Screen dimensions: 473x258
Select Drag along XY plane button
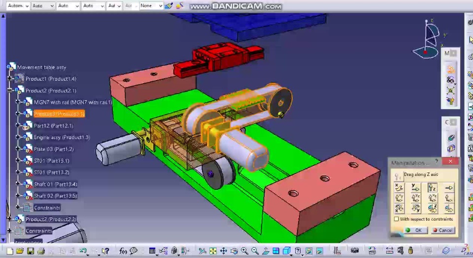399,198
